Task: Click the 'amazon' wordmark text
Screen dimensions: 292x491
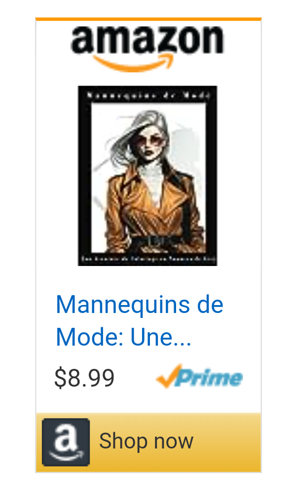Action: (147, 40)
